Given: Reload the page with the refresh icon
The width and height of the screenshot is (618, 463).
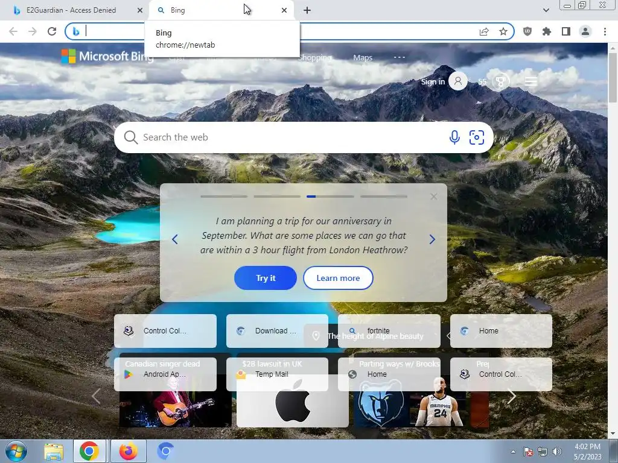Looking at the screenshot, I should pos(52,31).
